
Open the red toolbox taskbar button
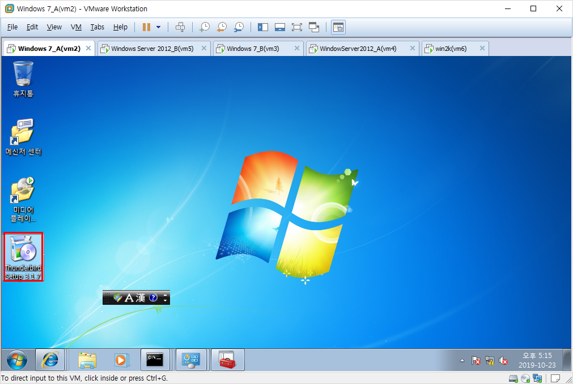tap(227, 360)
